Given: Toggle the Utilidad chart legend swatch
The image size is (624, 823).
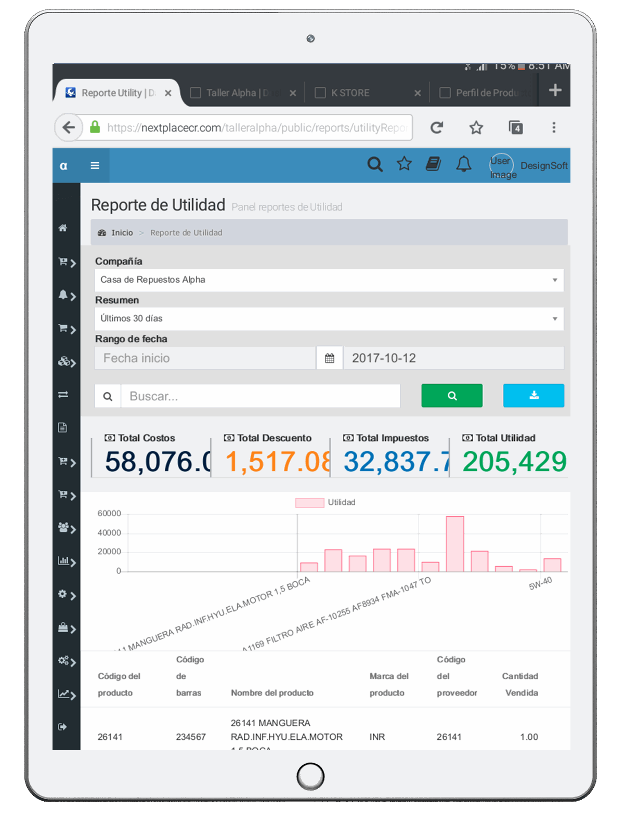Looking at the screenshot, I should (309, 503).
